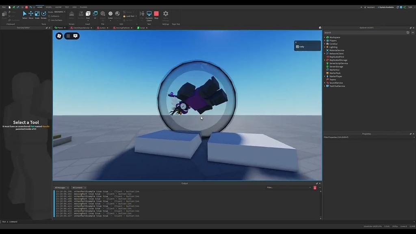Viewport: 416px width, 234px height.
Task: Close the Script tab
Action: click(147, 28)
